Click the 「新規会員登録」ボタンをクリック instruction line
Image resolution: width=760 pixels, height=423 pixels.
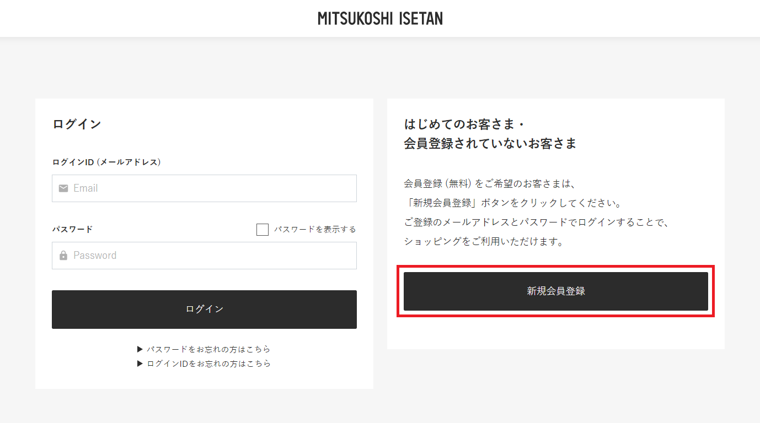pyautogui.click(x=513, y=203)
